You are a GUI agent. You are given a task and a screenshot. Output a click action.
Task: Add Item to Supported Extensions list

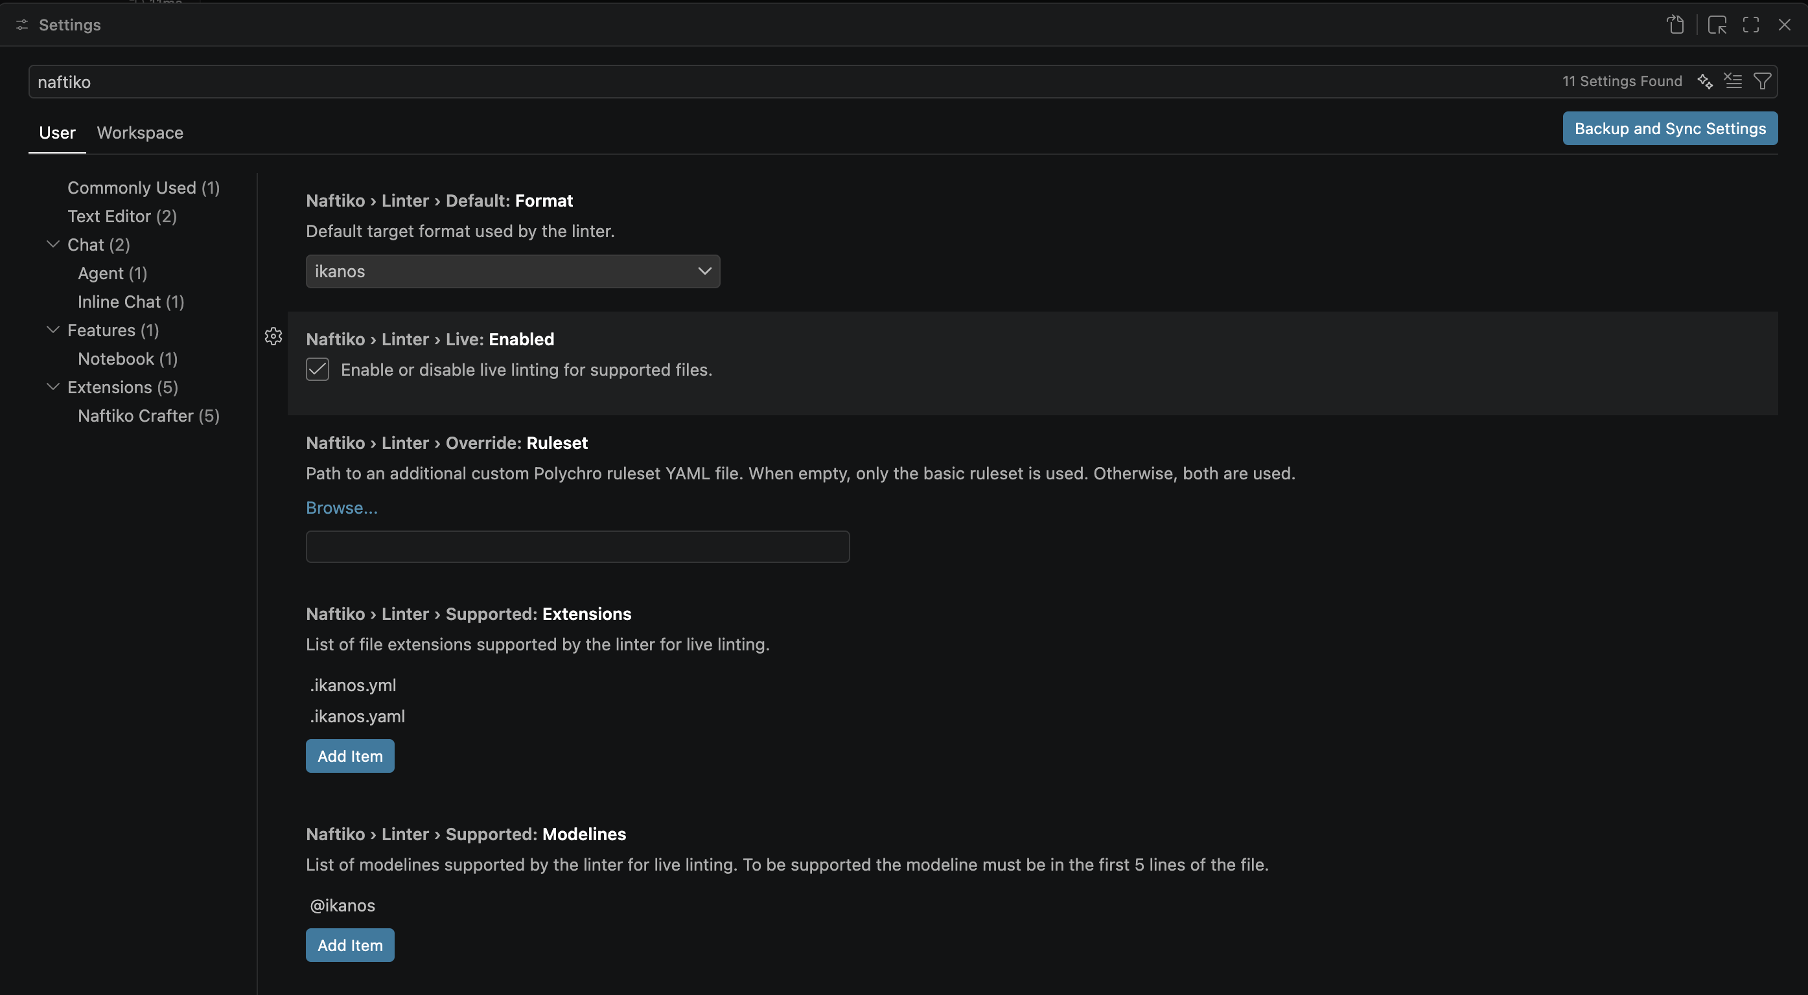tap(349, 756)
